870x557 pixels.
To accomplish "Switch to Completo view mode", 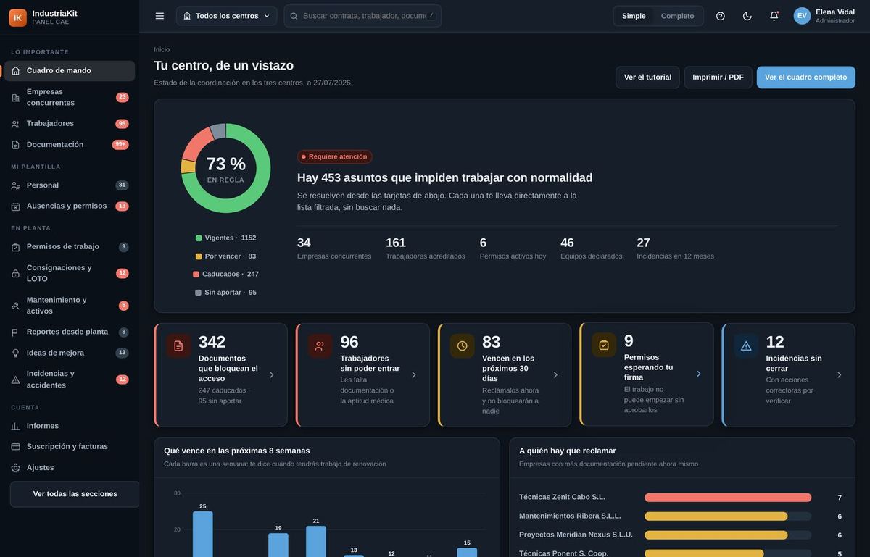I will click(677, 16).
